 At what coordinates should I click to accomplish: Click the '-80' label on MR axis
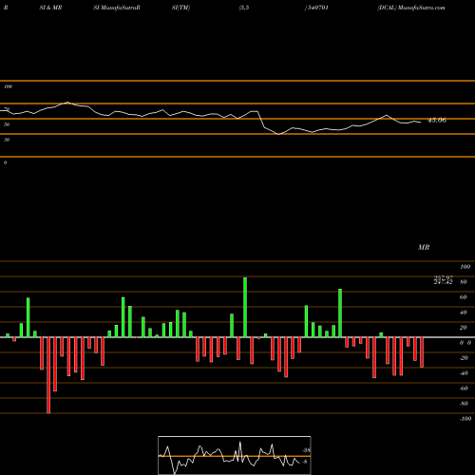point(464,404)
